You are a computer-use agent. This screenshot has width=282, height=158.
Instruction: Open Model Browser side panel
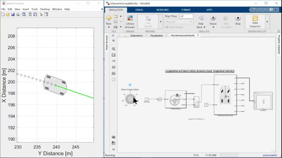107,43
